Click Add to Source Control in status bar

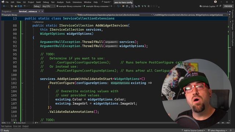193,131
